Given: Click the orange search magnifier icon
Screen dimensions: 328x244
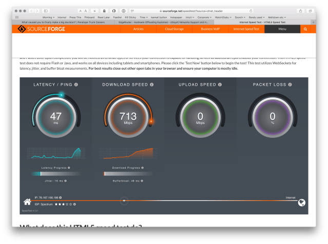Looking at the screenshot, I should click(x=305, y=30).
